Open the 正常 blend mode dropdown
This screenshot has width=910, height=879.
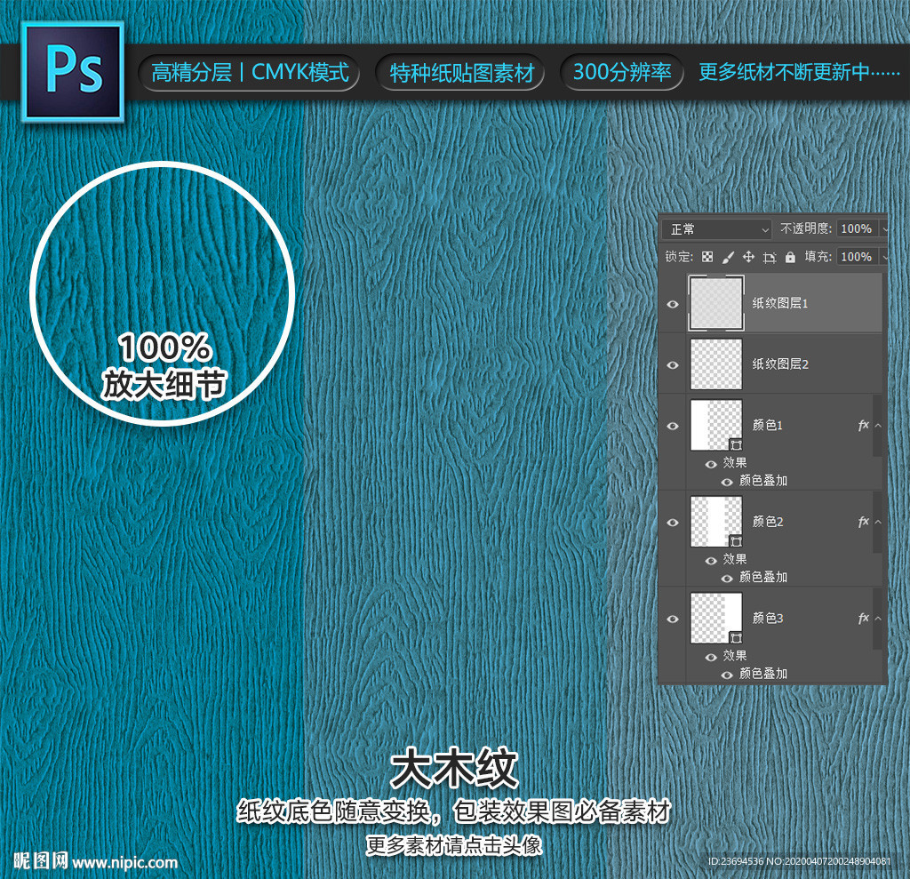(x=716, y=229)
